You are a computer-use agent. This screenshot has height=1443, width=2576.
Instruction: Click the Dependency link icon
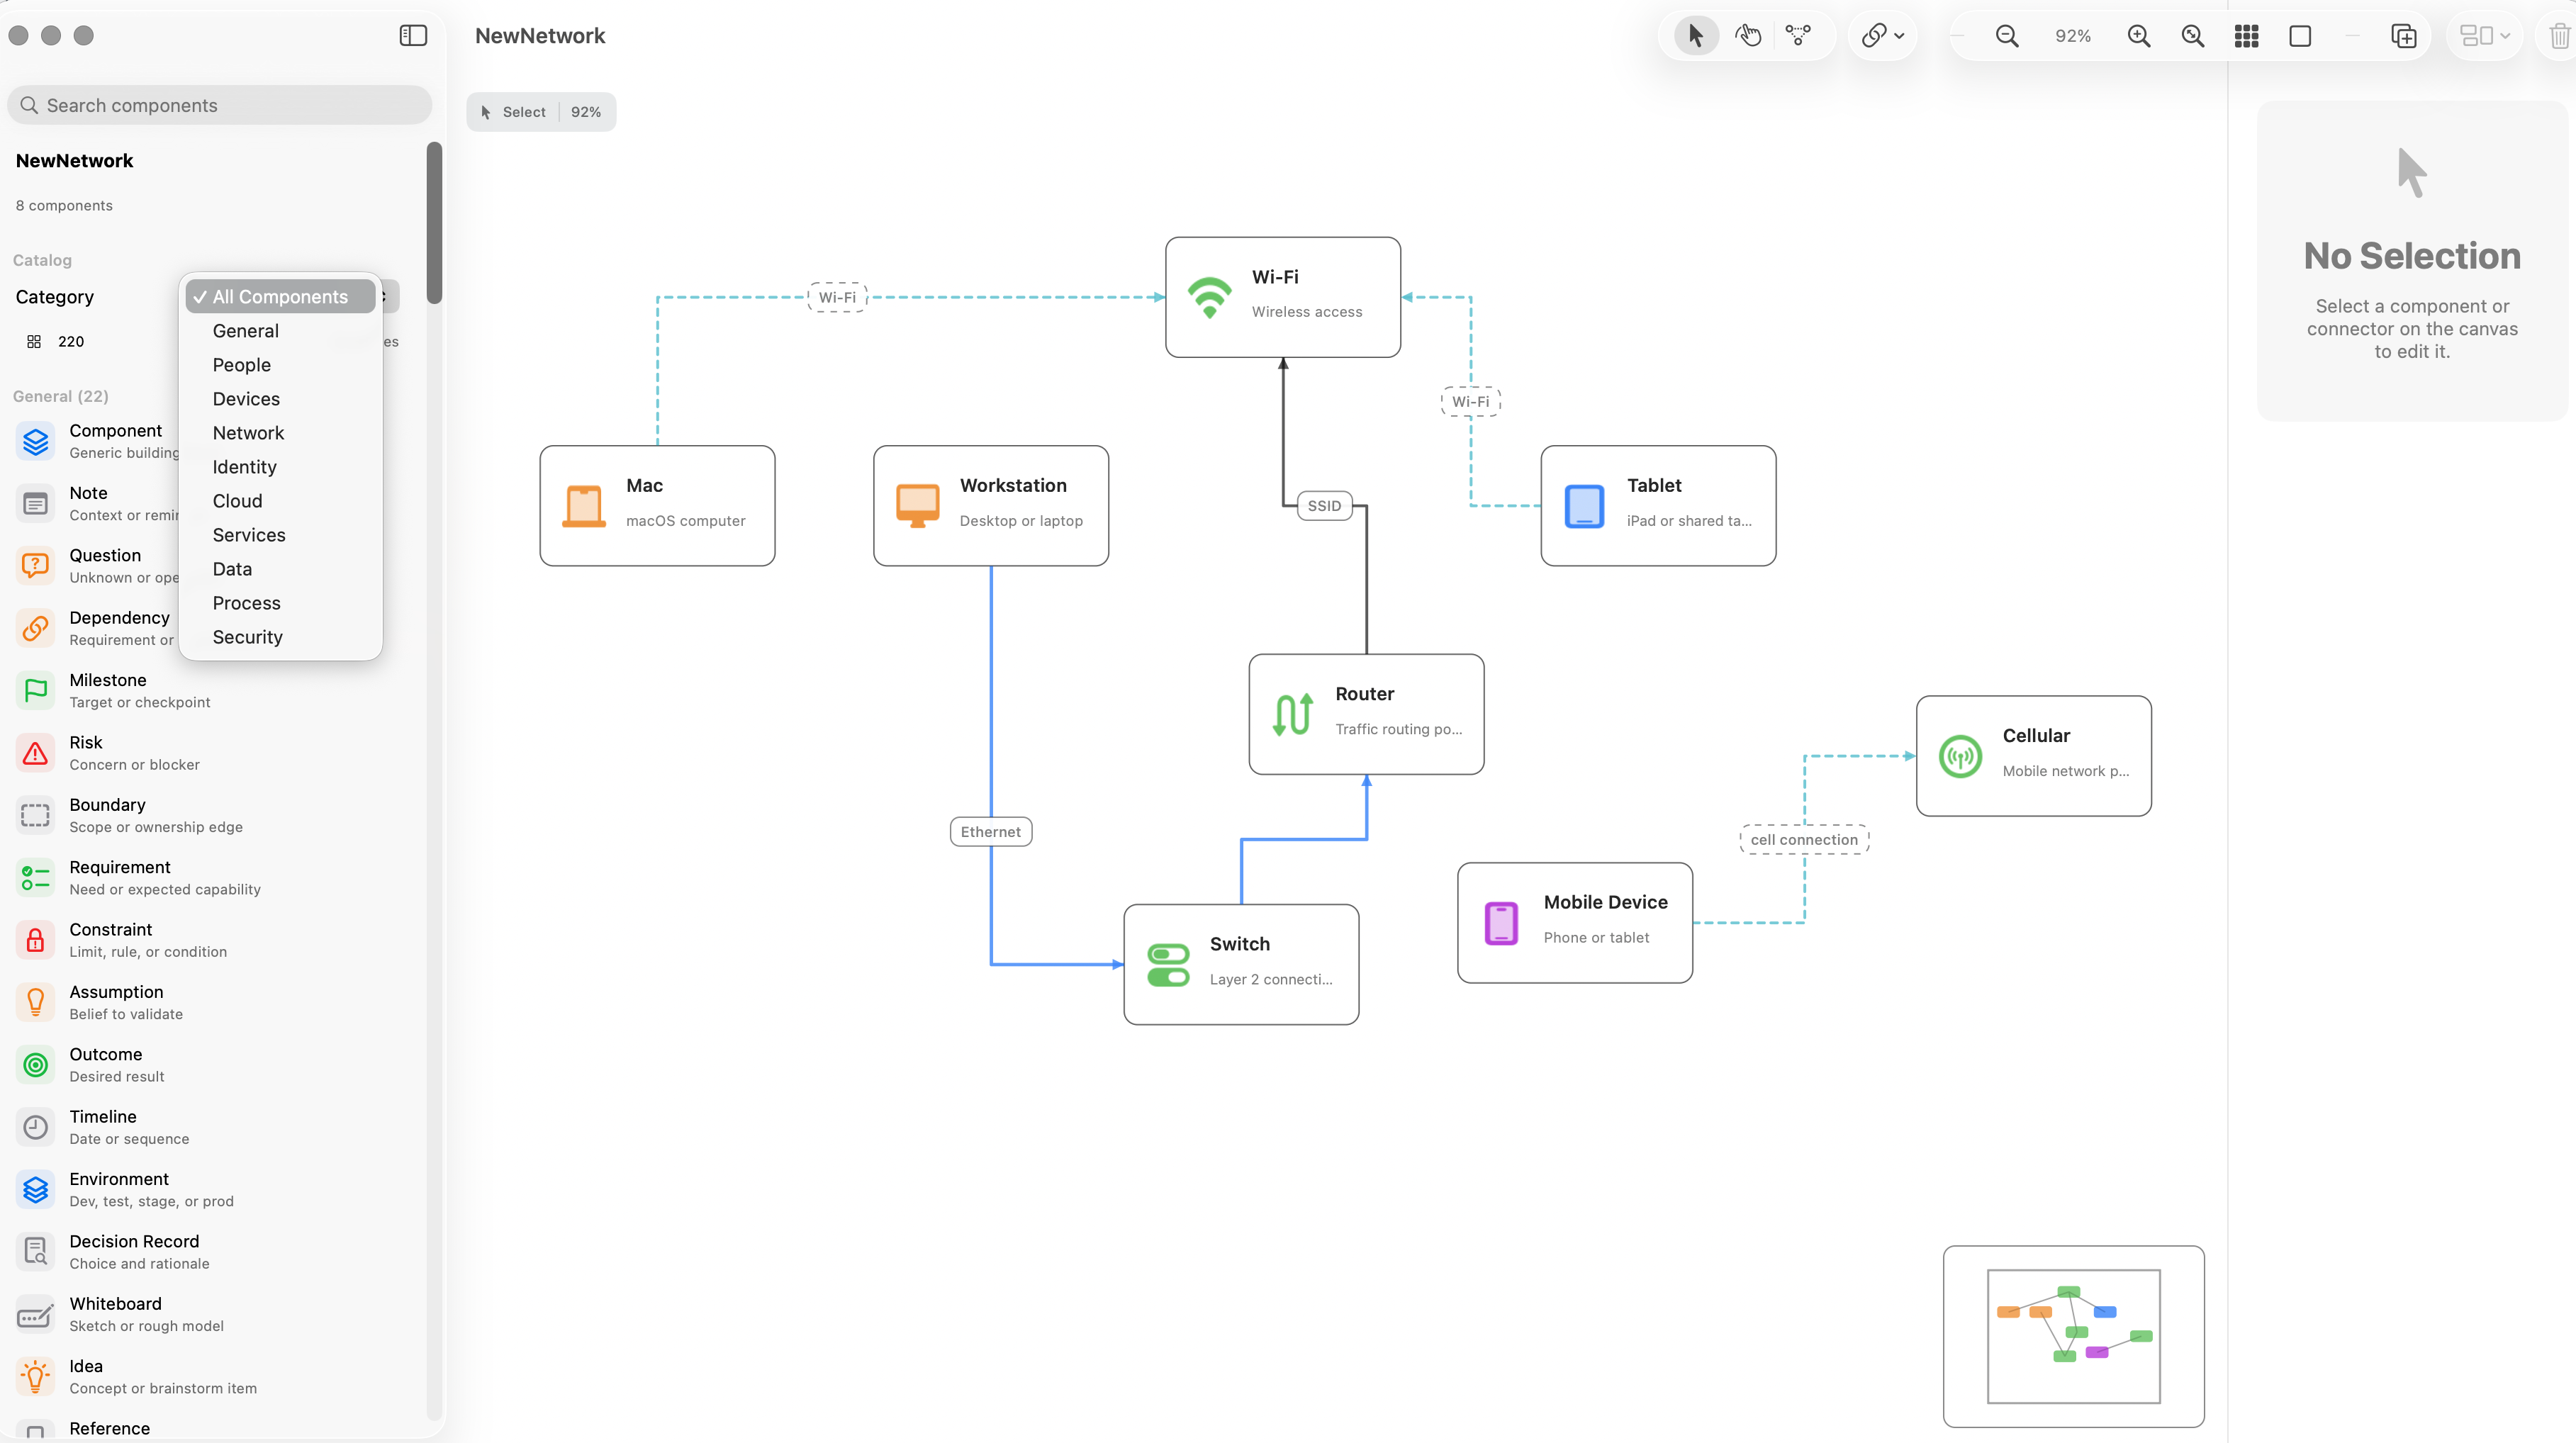tap(35, 628)
